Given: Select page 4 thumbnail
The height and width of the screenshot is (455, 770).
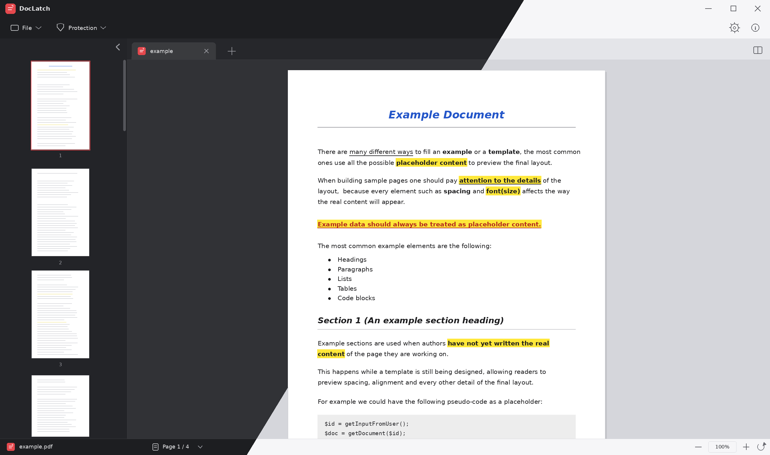Looking at the screenshot, I should pos(60,406).
